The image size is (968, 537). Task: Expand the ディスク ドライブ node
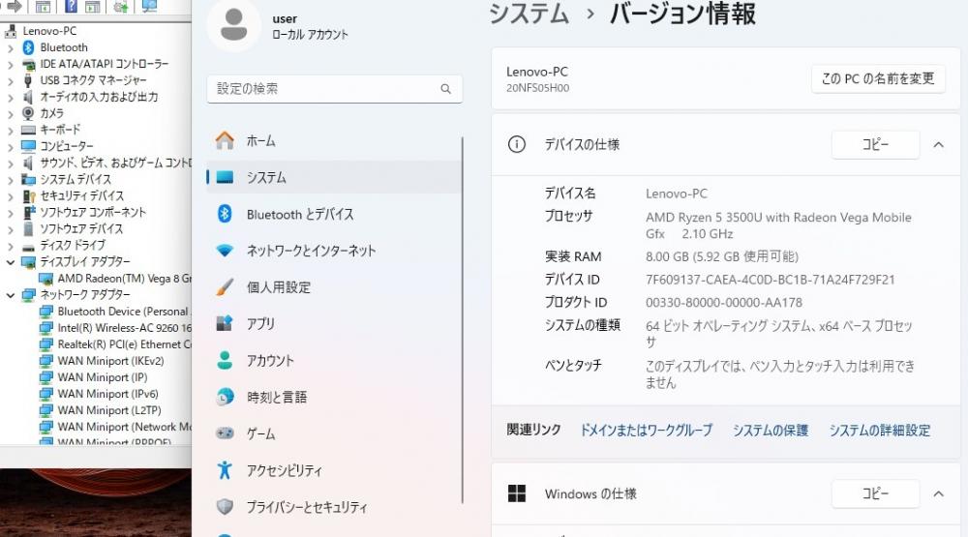coord(10,246)
